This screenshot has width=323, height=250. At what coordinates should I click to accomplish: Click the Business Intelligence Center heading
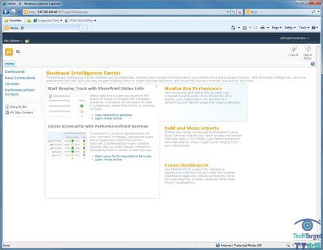(x=83, y=73)
